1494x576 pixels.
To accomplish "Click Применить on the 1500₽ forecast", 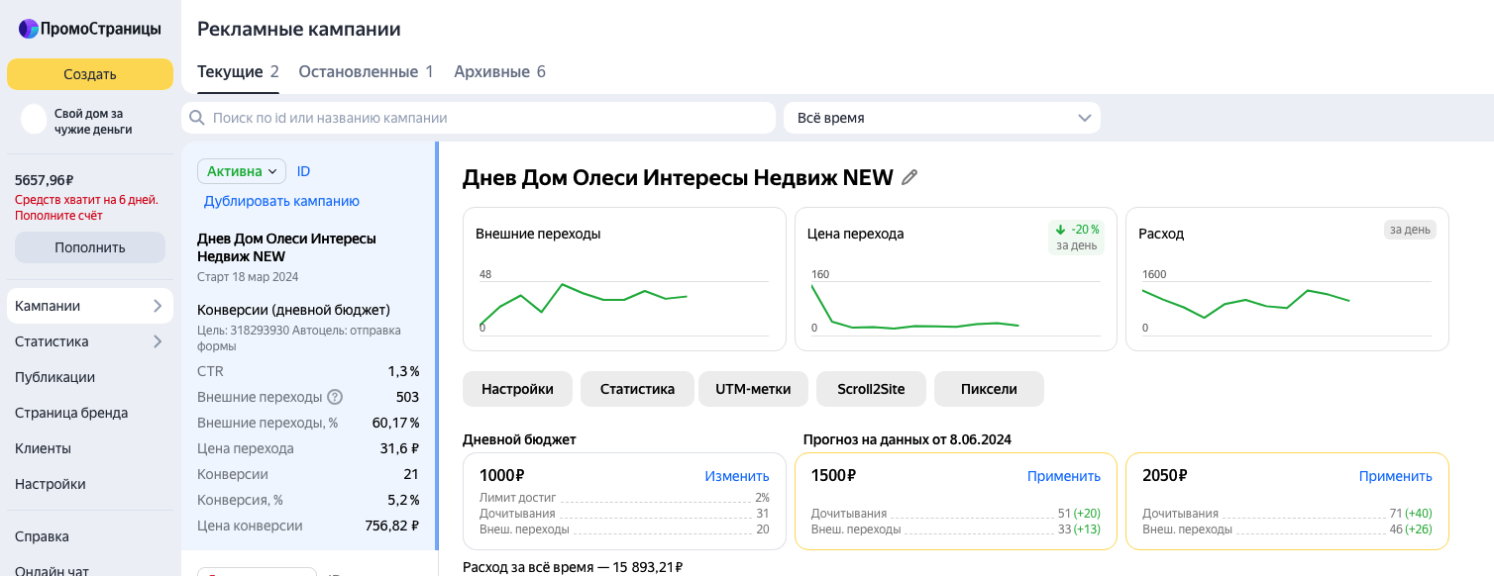I will pyautogui.click(x=1064, y=476).
